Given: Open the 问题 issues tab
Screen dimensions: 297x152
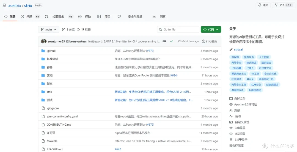Looking at the screenshot, I should (30, 17).
